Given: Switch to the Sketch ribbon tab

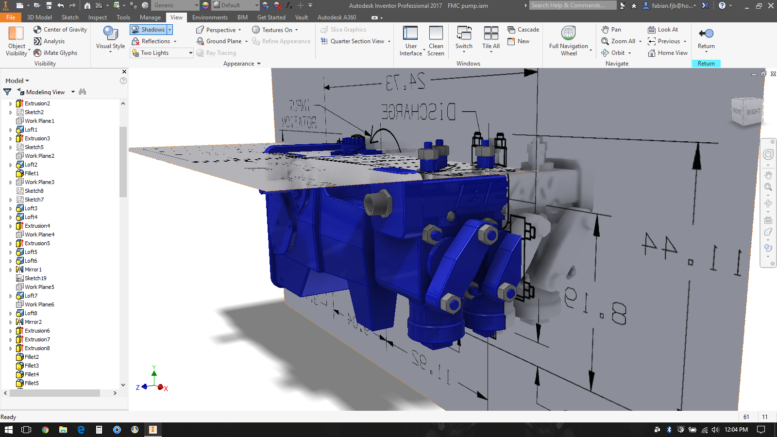Looking at the screenshot, I should tap(70, 17).
